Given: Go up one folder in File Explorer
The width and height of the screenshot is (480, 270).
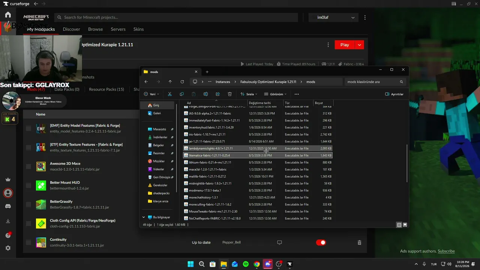Looking at the screenshot, I should coord(170,82).
